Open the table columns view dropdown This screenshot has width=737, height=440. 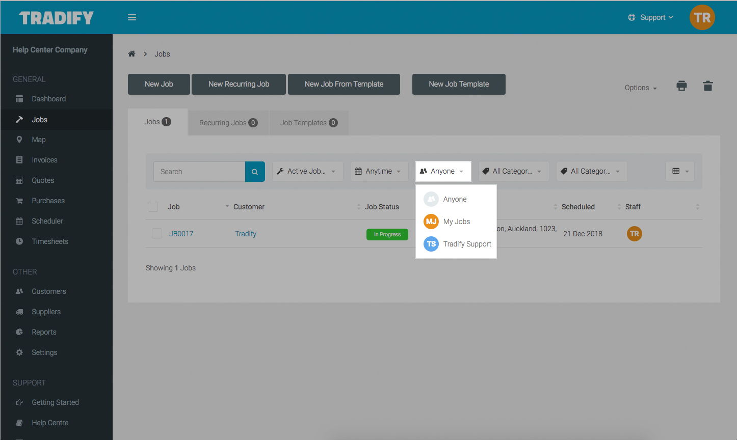680,172
